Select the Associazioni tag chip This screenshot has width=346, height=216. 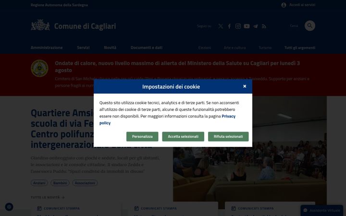pyautogui.click(x=85, y=183)
